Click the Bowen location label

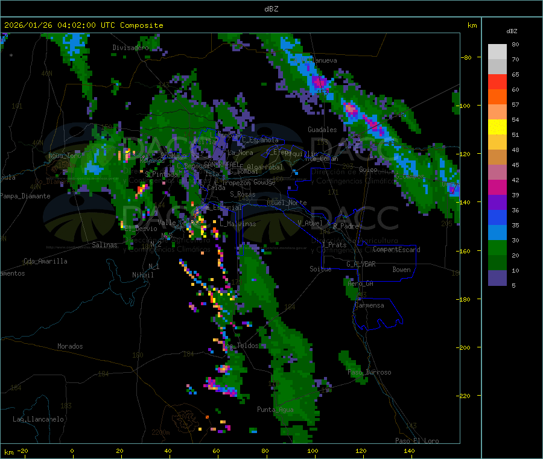click(401, 269)
